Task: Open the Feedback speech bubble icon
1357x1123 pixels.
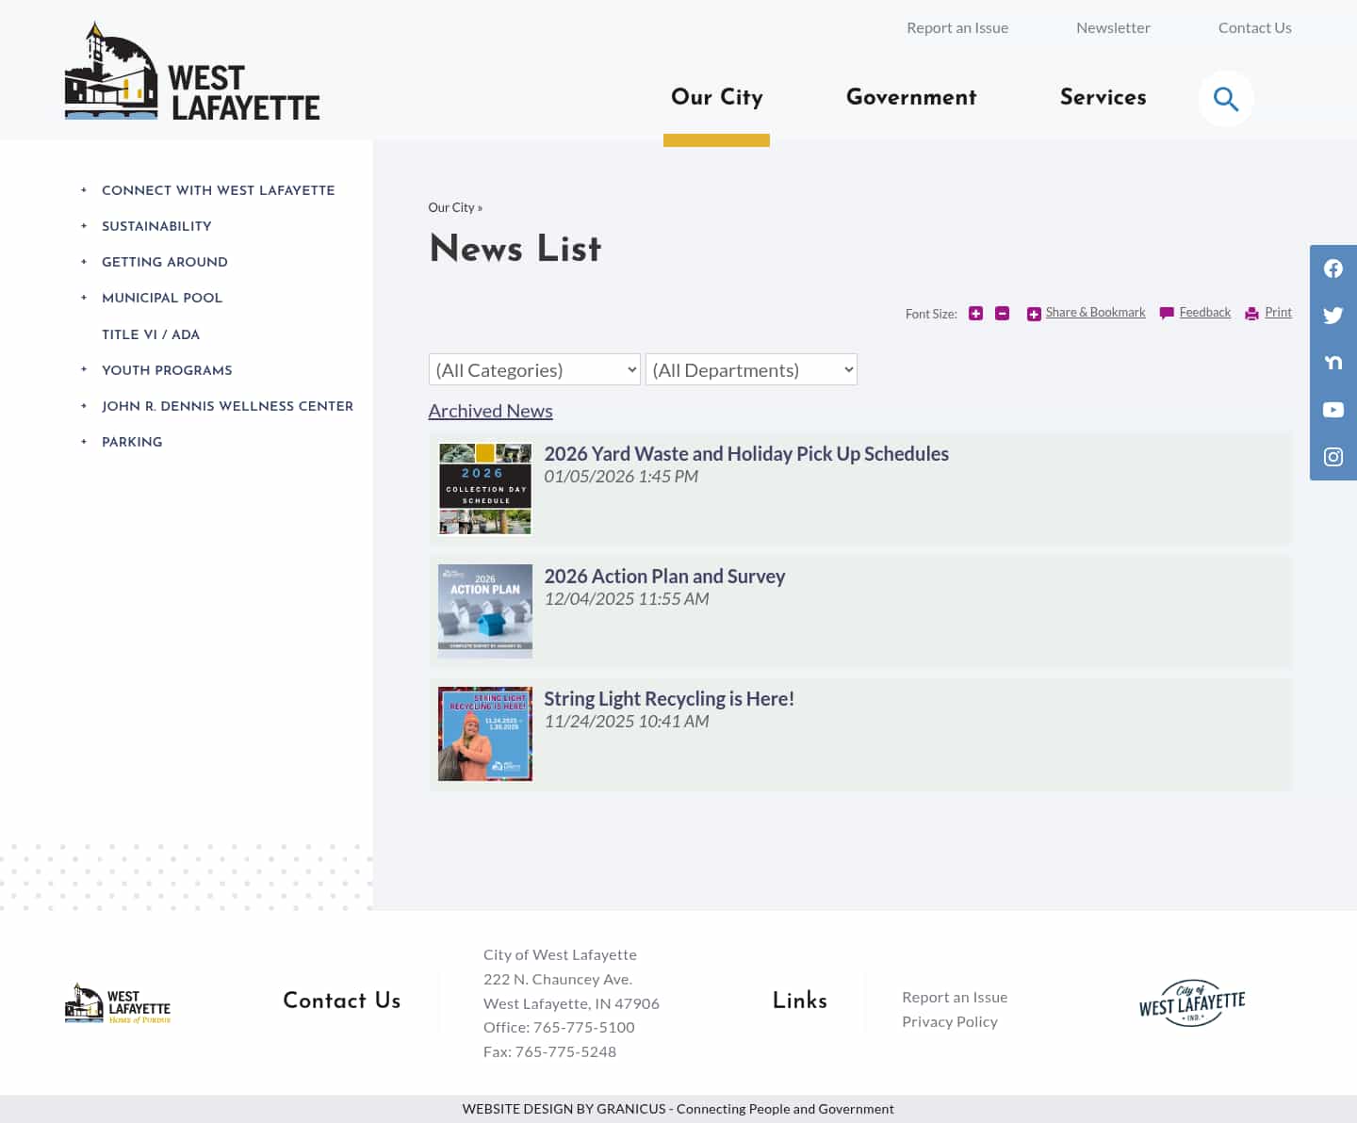Action: pos(1167,313)
